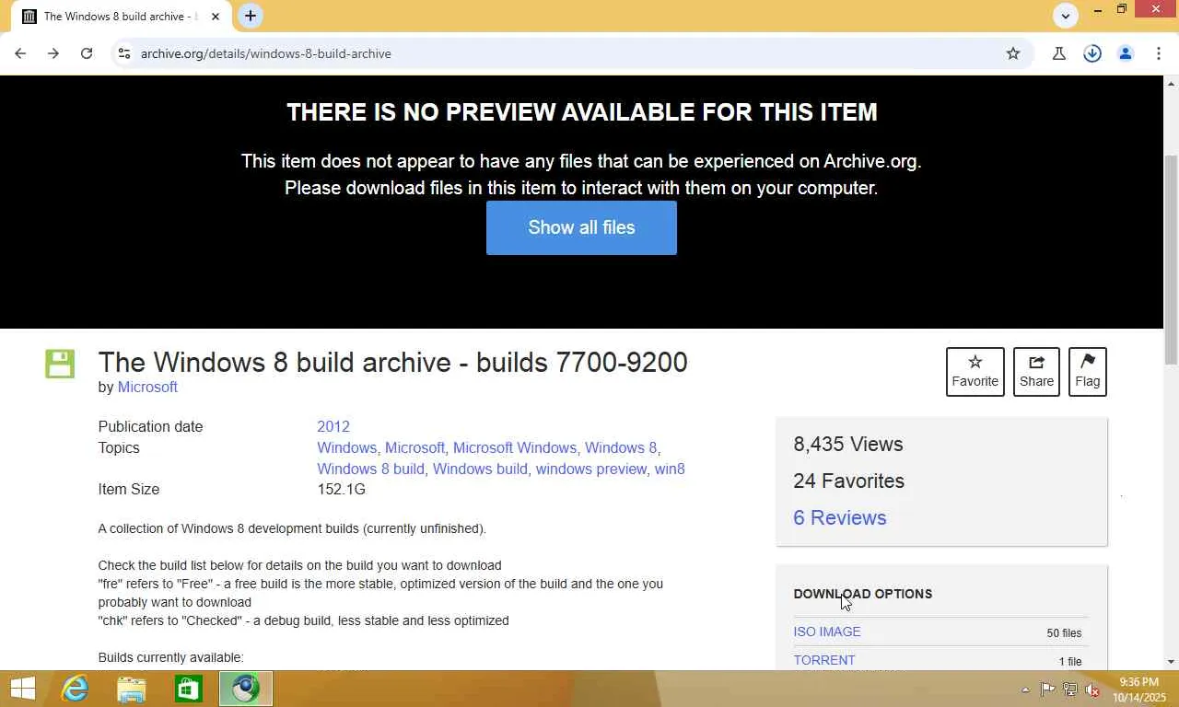This screenshot has width=1179, height=707.
Task: Open a new browser tab
Action: [x=251, y=16]
